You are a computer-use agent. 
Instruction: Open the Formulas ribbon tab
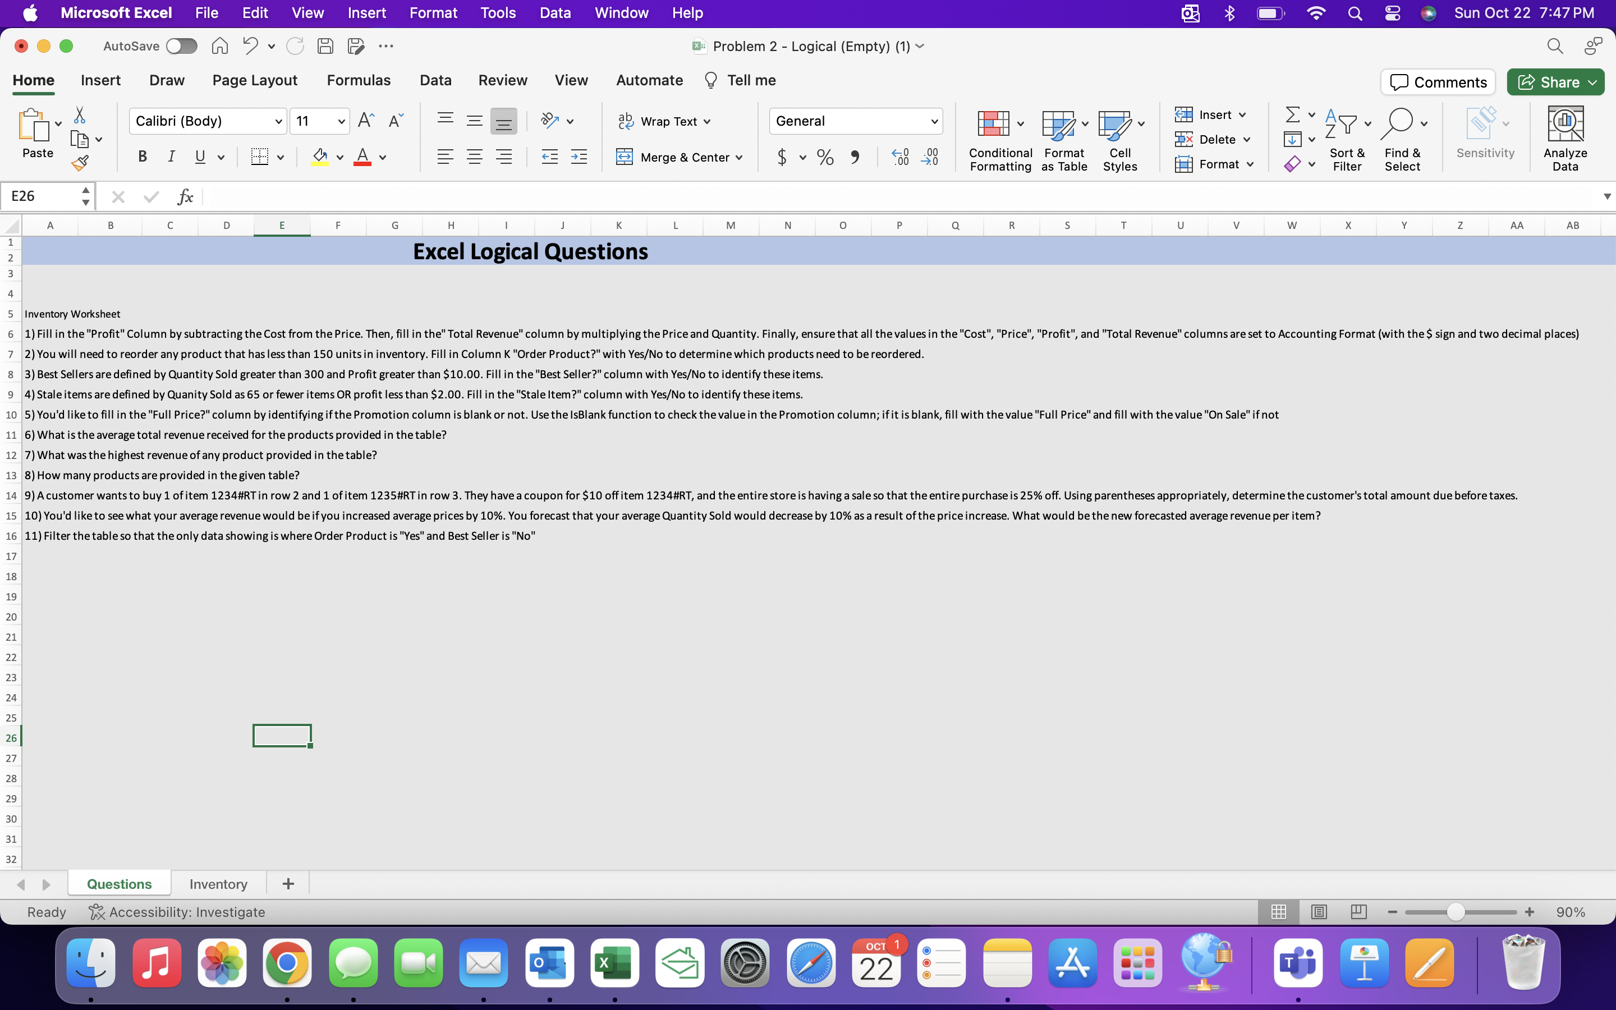[358, 80]
